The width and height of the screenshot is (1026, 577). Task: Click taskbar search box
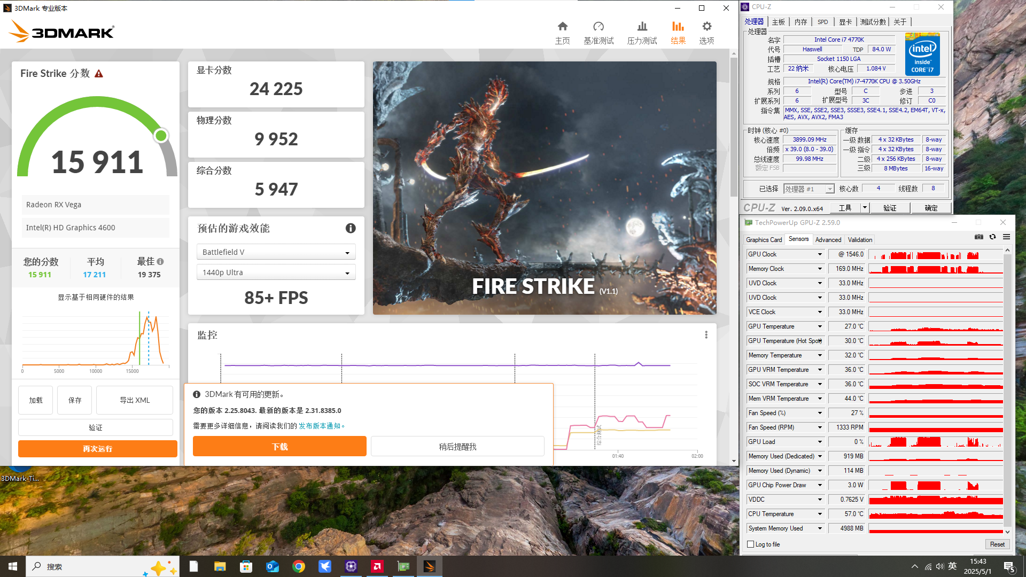click(103, 566)
